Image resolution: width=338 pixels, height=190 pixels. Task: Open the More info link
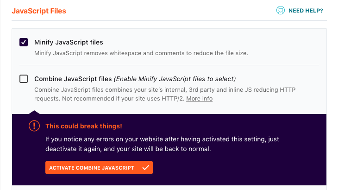[x=200, y=99]
